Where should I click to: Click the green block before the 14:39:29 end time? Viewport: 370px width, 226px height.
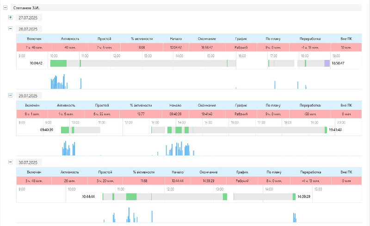click(294, 196)
